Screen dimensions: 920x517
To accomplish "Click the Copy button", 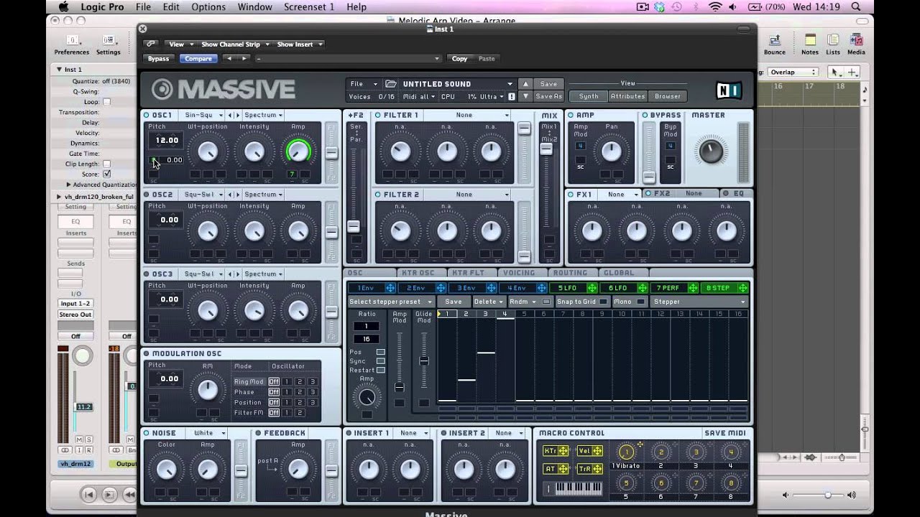I will point(460,59).
